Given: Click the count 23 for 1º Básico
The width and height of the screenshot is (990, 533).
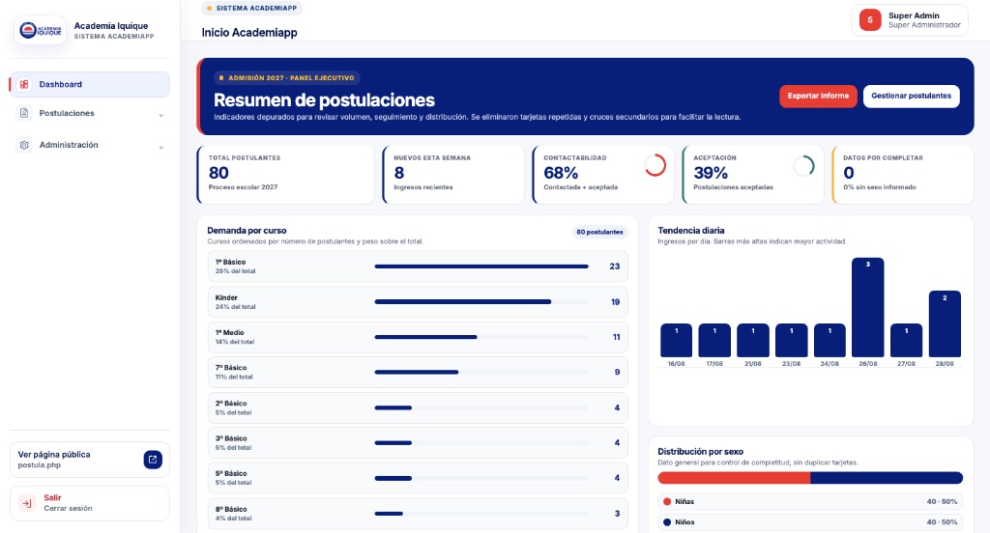Looking at the screenshot, I should point(614,266).
